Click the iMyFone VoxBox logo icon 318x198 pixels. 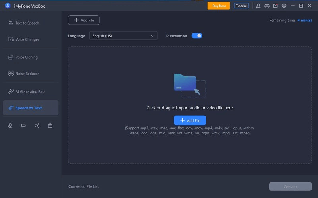point(8,6)
